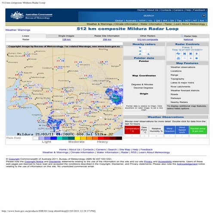The height and width of the screenshot is (213, 213).
Task: Click the dark blue rain rate swatch
Action: [54, 138]
